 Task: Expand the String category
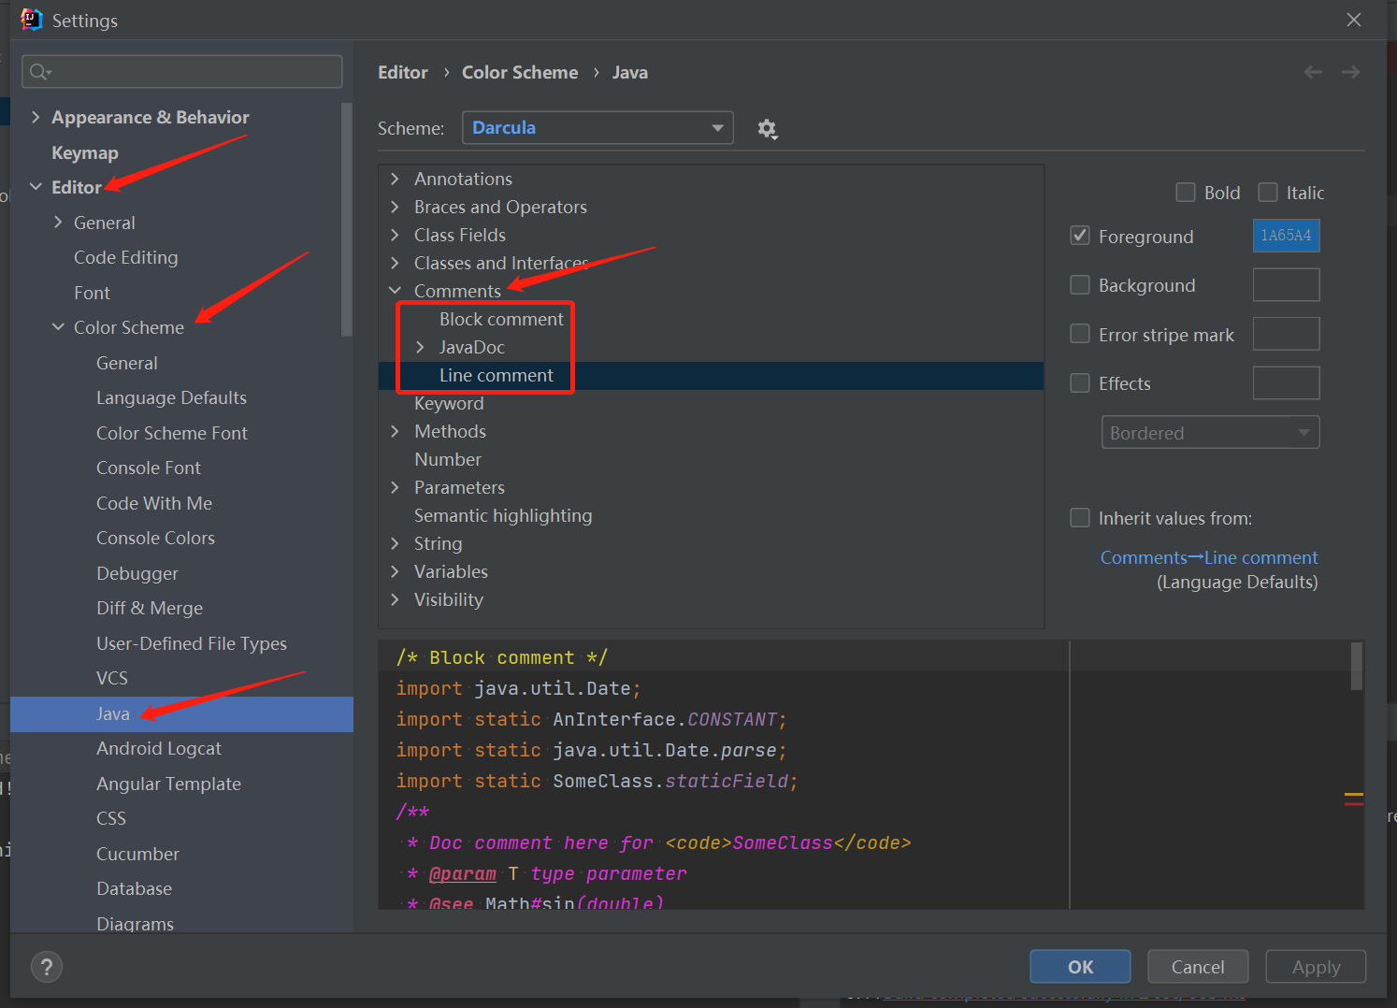pos(395,543)
